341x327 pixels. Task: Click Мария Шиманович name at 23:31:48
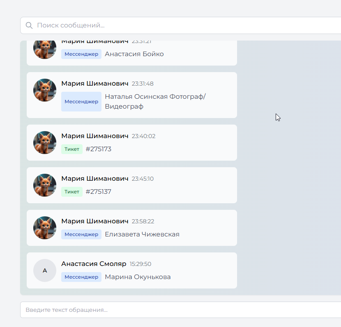pyautogui.click(x=95, y=83)
